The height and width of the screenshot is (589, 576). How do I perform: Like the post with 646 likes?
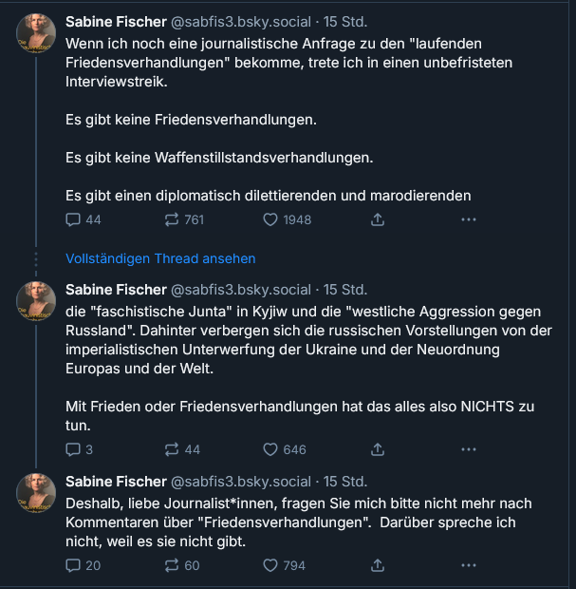pos(272,449)
